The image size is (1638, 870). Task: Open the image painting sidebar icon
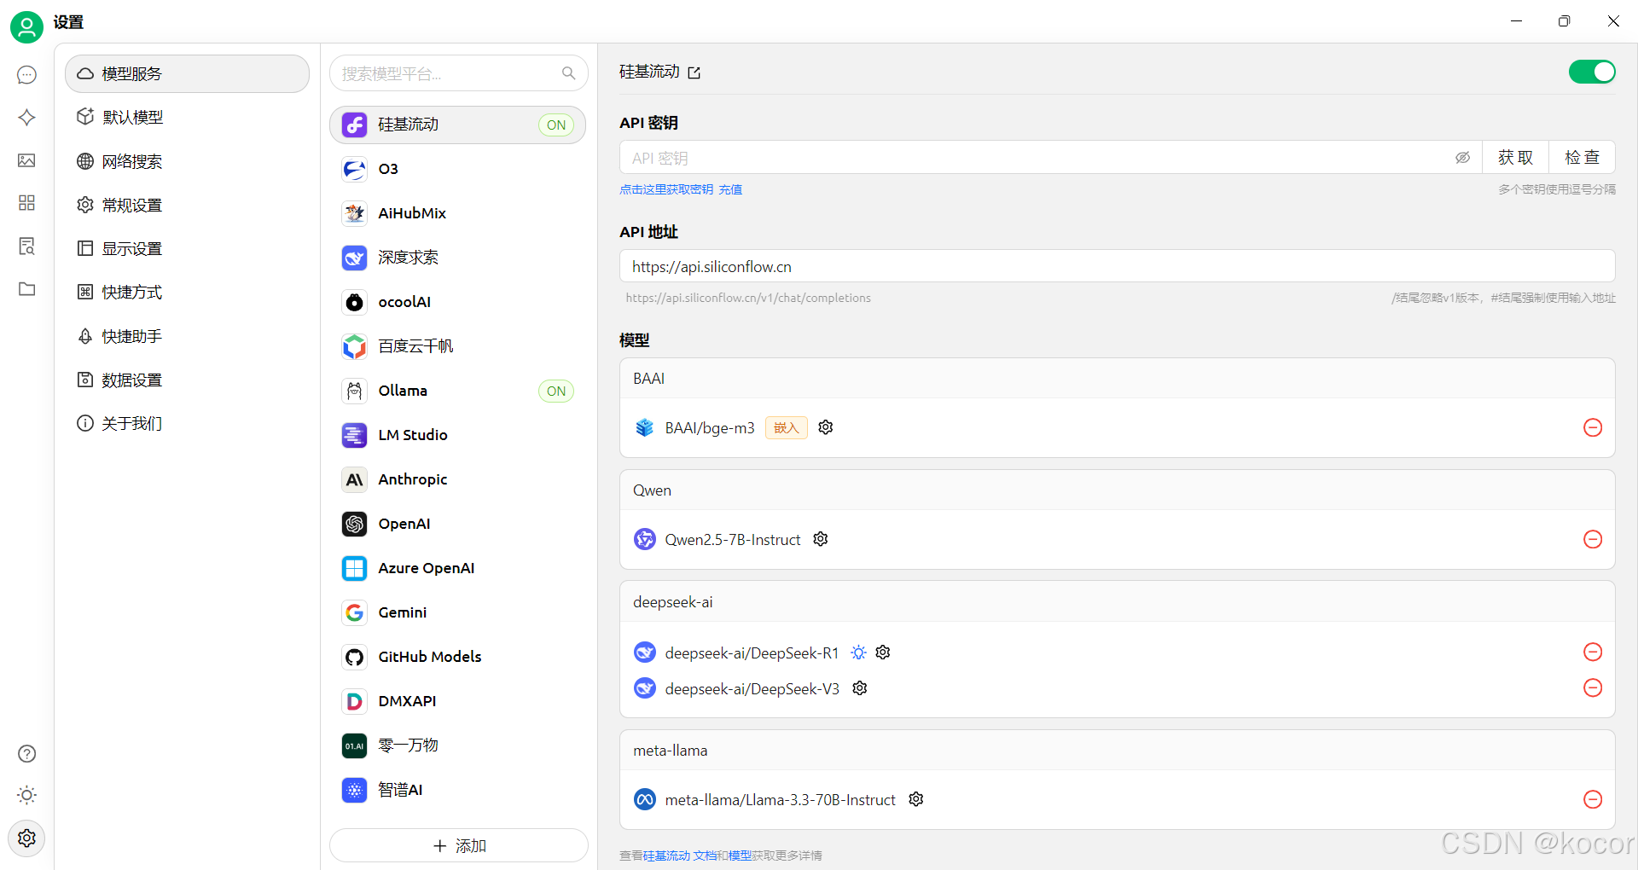[26, 160]
